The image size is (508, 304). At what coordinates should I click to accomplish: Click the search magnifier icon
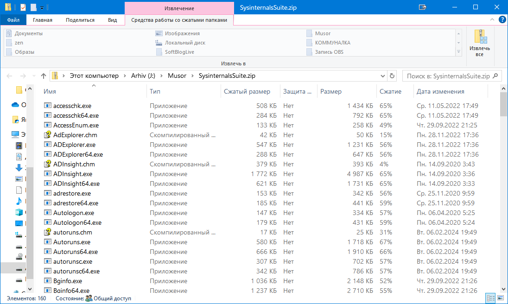coord(495,76)
